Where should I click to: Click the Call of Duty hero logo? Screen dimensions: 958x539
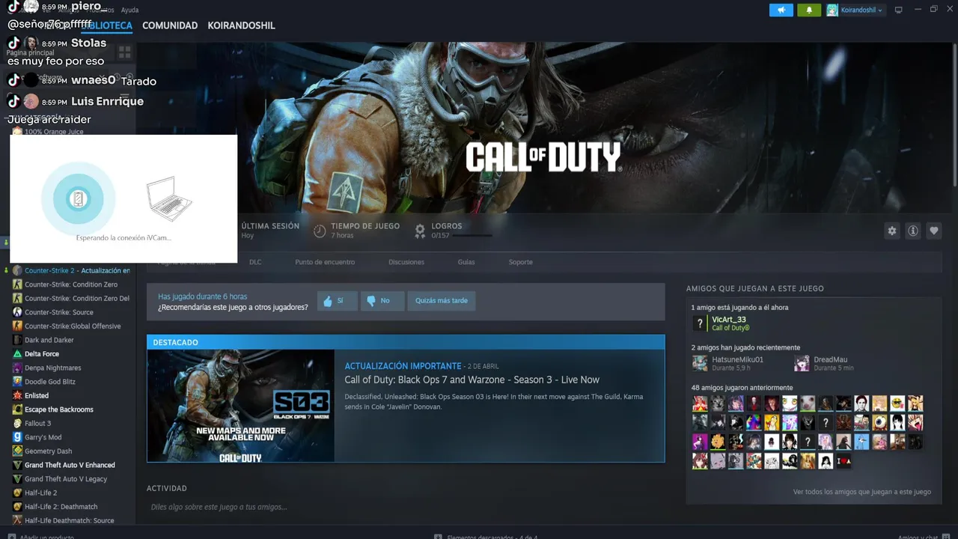pos(543,157)
